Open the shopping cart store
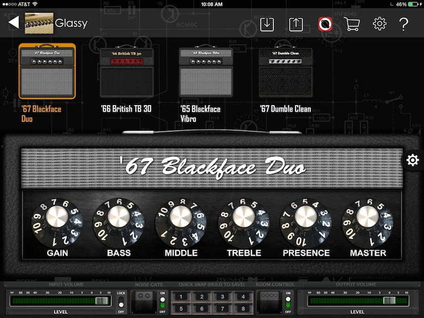Screen dimensions: 424x318 352,24
